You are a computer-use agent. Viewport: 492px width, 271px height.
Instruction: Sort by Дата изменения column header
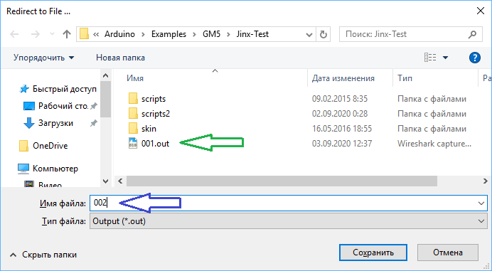[343, 78]
